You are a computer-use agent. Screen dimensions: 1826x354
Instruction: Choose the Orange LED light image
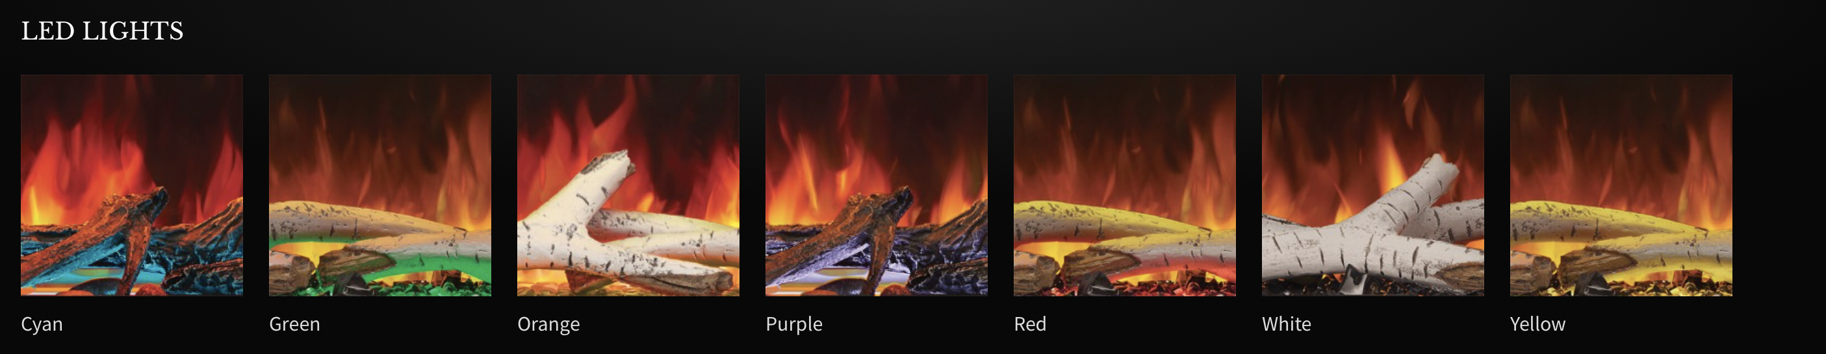coord(628,185)
